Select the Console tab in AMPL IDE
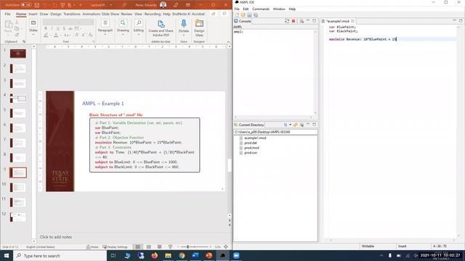This screenshot has height=261, width=465. 243,21
